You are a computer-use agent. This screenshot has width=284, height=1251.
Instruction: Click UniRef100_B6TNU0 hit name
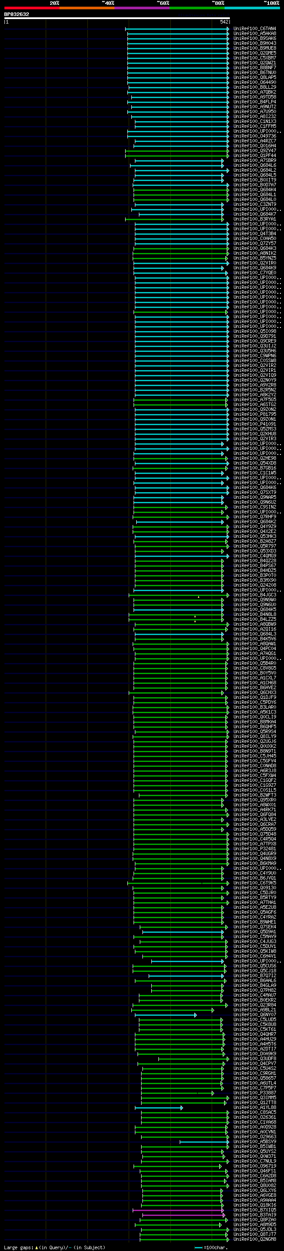255,73
